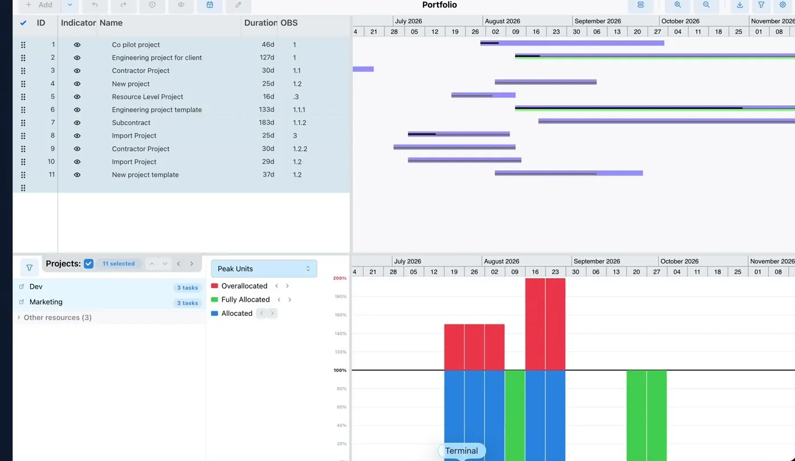Viewport: 795px width, 461px height.
Task: Click the 3 tasks badge for Dev
Action: [x=187, y=288]
